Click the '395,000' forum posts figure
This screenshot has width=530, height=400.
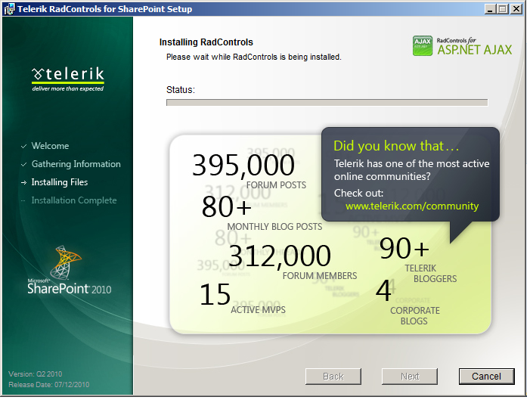[243, 166]
